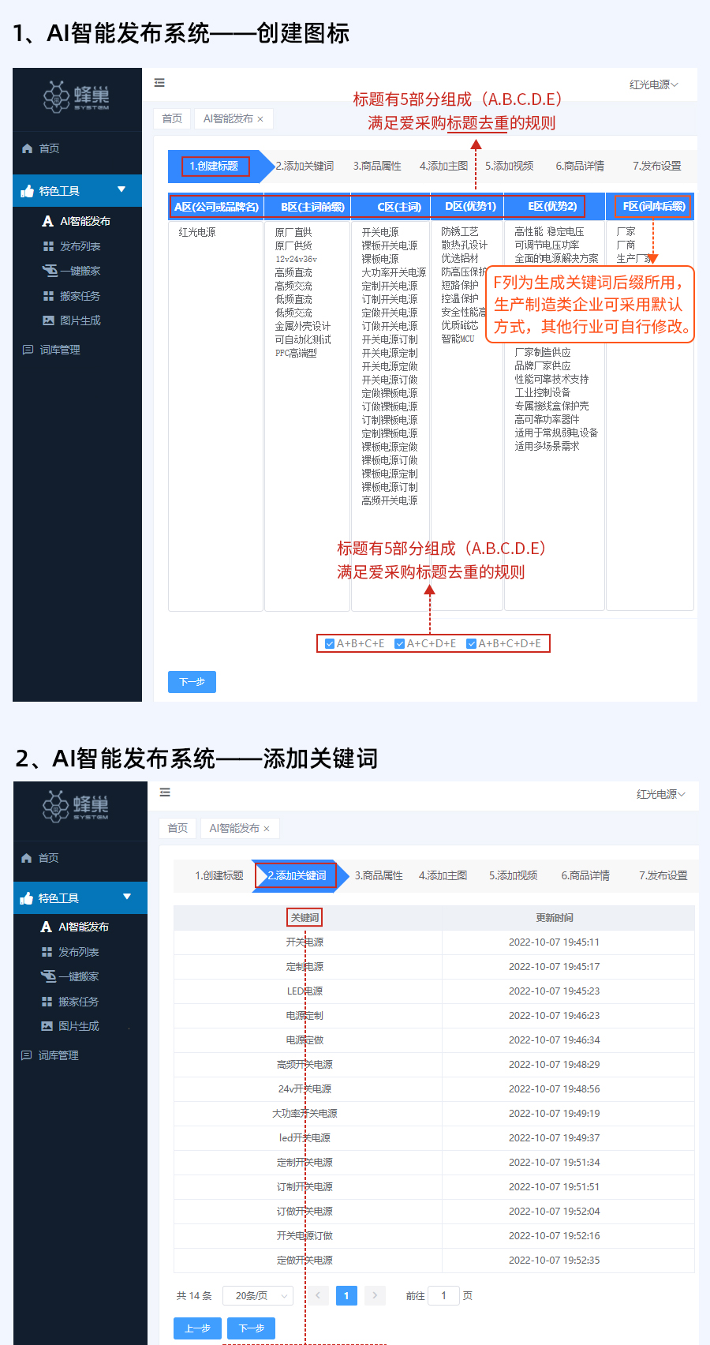Image resolution: width=710 pixels, height=1345 pixels.
Task: Open 图片生成 image icon in upper sidebar
Action: point(48,320)
